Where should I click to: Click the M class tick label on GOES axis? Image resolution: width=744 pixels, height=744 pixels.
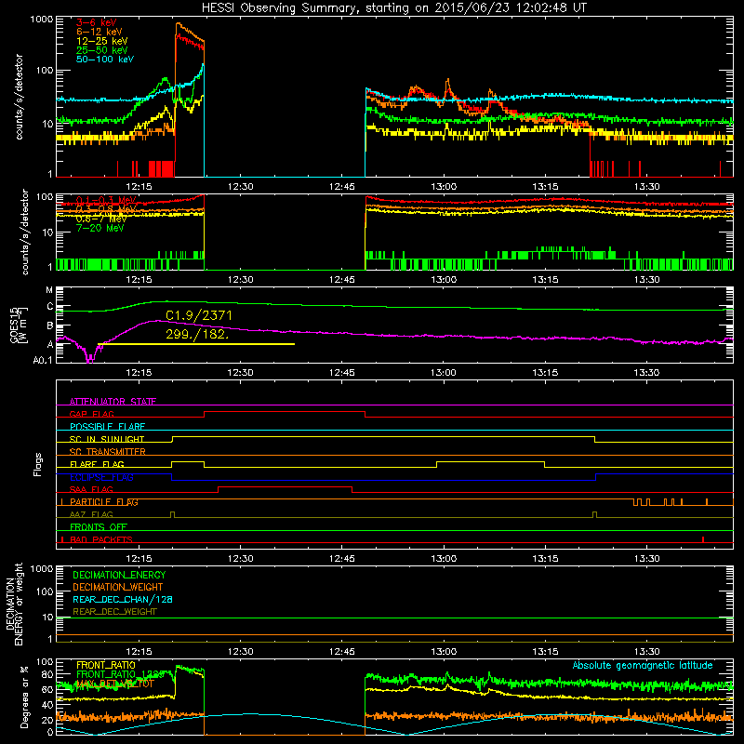click(49, 290)
